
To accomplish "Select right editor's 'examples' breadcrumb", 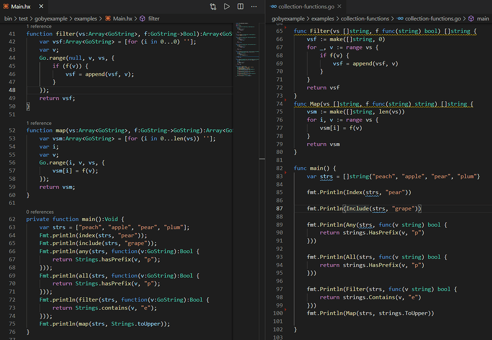I will pyautogui.click(x=322, y=19).
